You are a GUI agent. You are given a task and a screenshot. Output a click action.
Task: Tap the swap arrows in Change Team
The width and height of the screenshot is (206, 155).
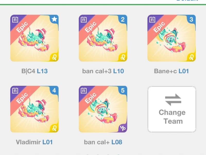coord(173,100)
